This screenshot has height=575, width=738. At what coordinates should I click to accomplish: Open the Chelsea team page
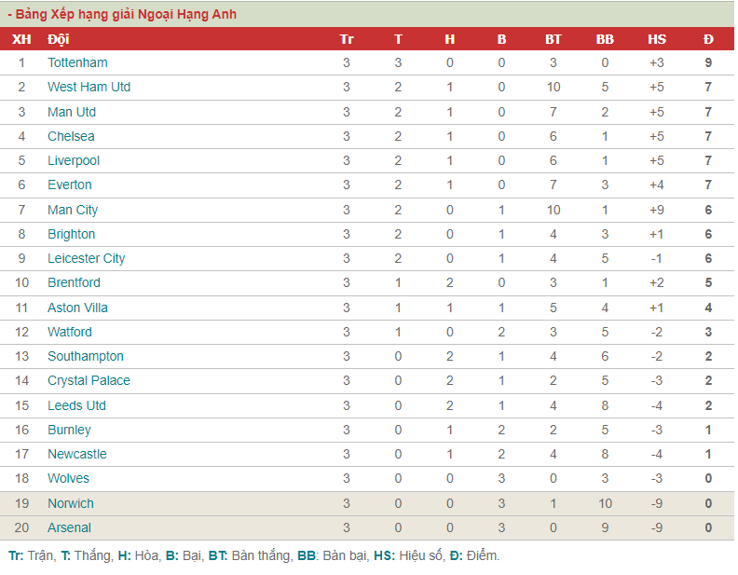pyautogui.click(x=71, y=136)
